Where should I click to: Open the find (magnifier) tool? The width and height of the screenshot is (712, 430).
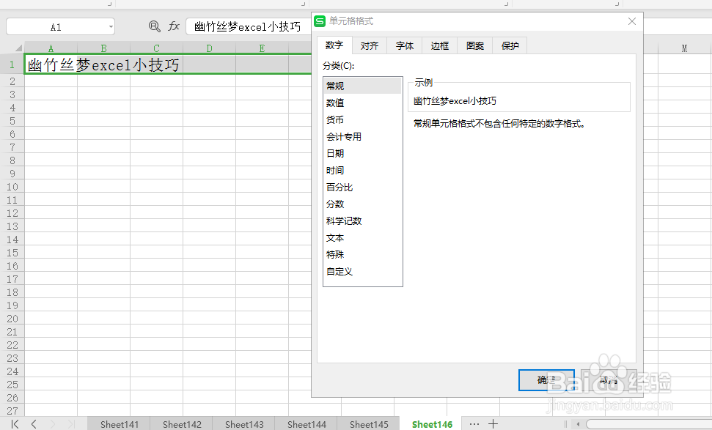point(154,26)
